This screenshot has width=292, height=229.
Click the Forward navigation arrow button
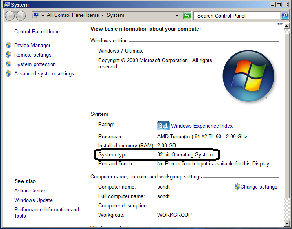[20, 16]
